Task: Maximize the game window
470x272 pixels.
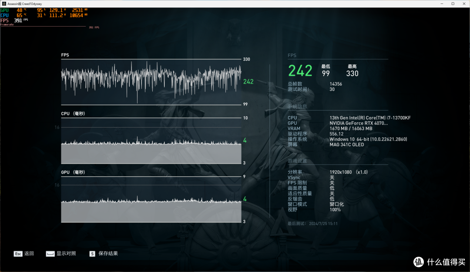Action: click(453, 3)
